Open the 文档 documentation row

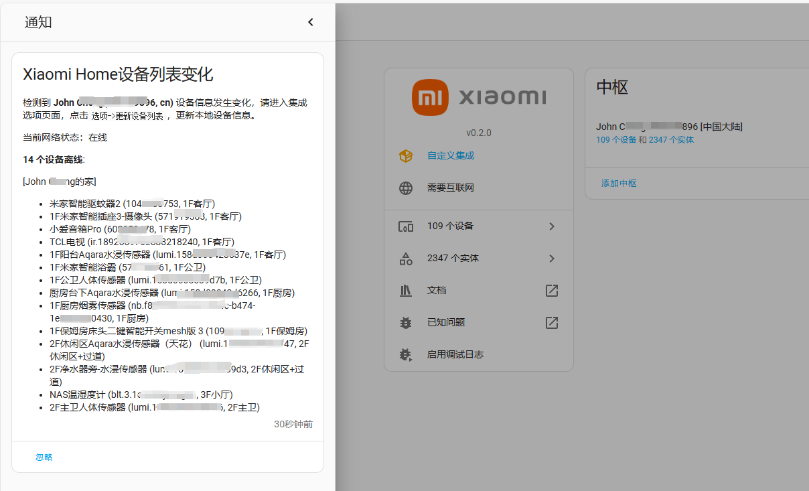[479, 291]
